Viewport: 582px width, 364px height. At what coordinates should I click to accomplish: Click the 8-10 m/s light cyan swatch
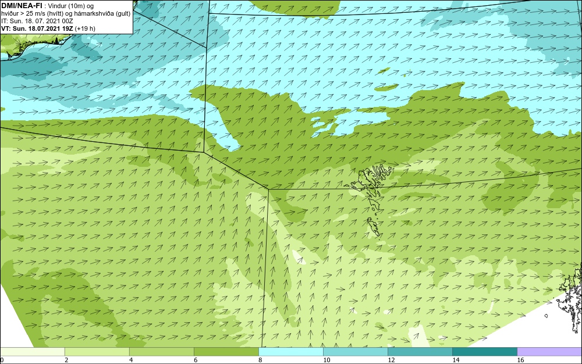pyautogui.click(x=290, y=352)
